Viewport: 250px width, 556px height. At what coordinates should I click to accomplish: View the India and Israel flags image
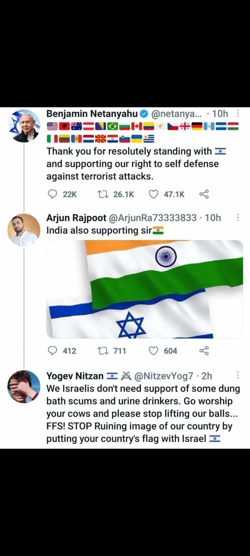pyautogui.click(x=144, y=289)
